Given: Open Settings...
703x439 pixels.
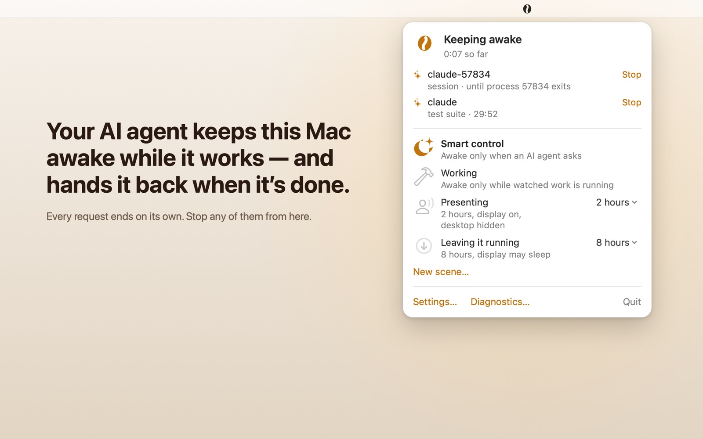Looking at the screenshot, I should pos(435,302).
